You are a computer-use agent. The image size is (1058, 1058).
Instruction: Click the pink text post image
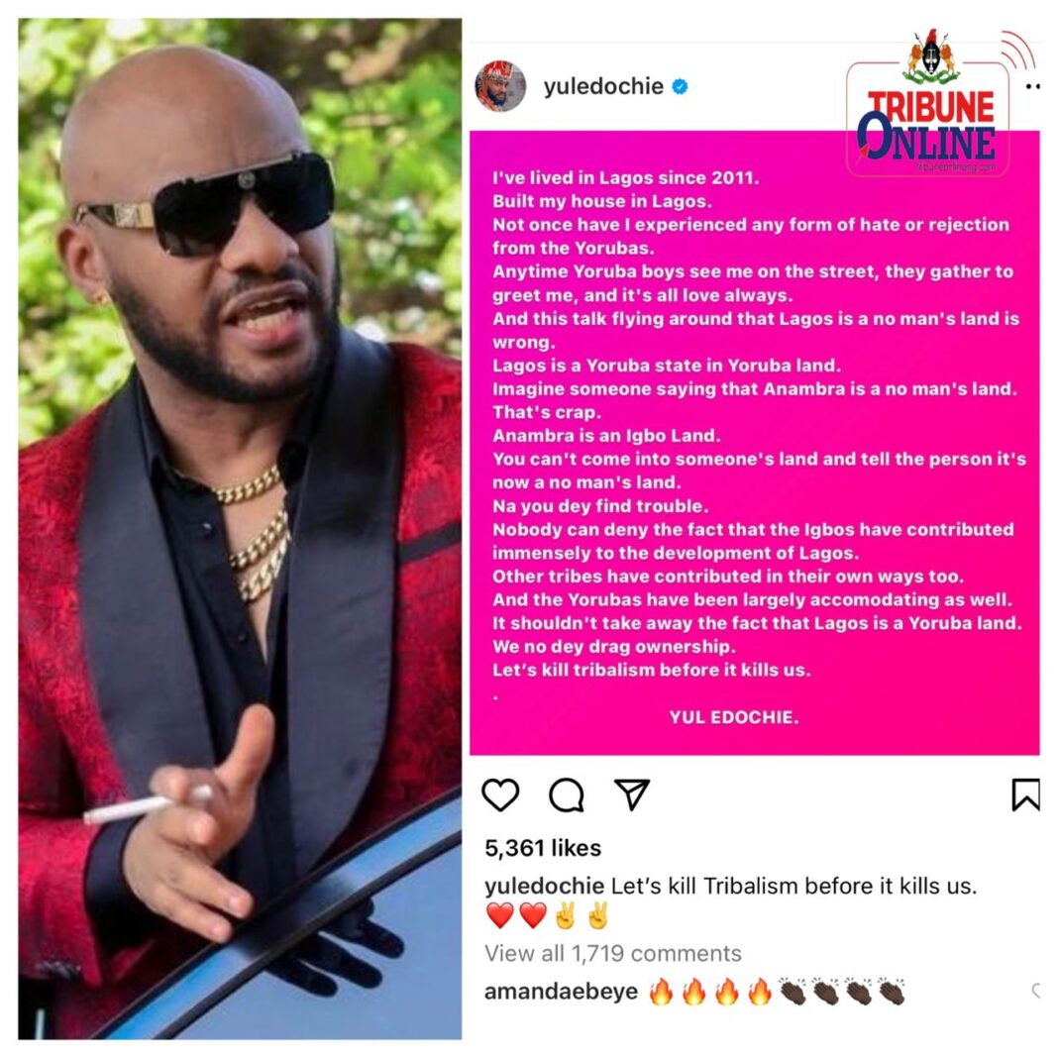(x=754, y=443)
